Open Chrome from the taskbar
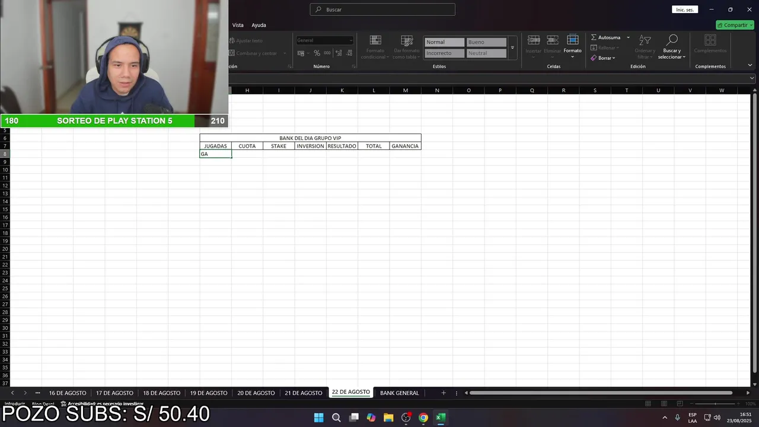This screenshot has width=759, height=427. (423, 418)
